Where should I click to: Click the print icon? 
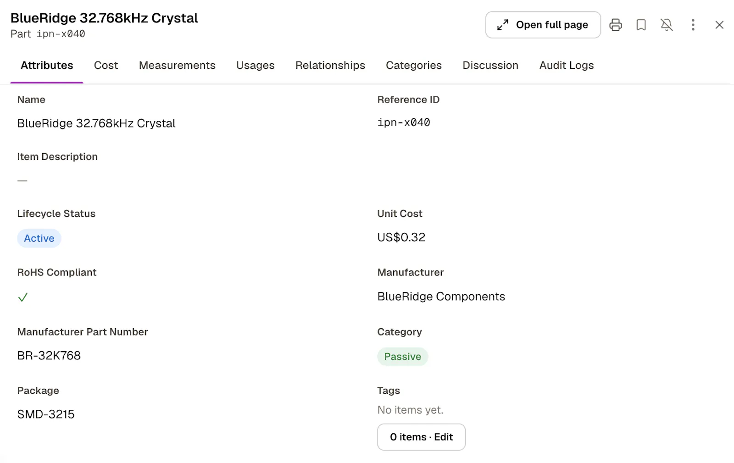point(615,25)
